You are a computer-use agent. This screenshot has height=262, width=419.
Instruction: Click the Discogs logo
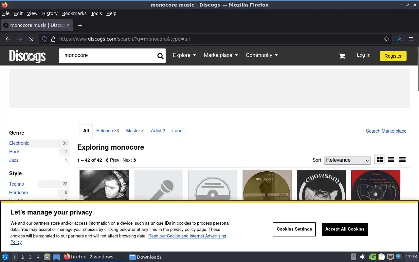[27, 56]
